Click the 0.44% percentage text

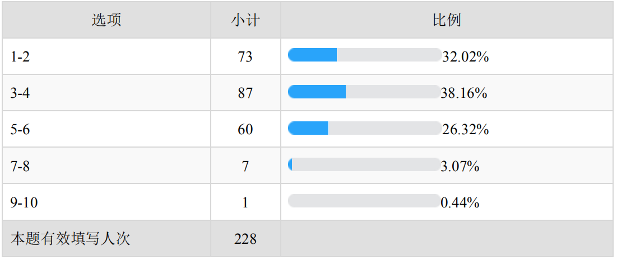(460, 202)
